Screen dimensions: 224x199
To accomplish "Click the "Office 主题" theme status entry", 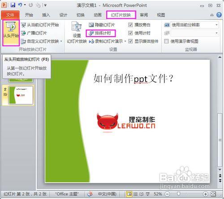I will (x=67, y=194).
